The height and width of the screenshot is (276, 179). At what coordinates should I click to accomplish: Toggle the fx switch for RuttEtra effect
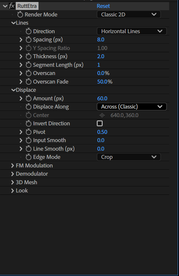[12, 6]
